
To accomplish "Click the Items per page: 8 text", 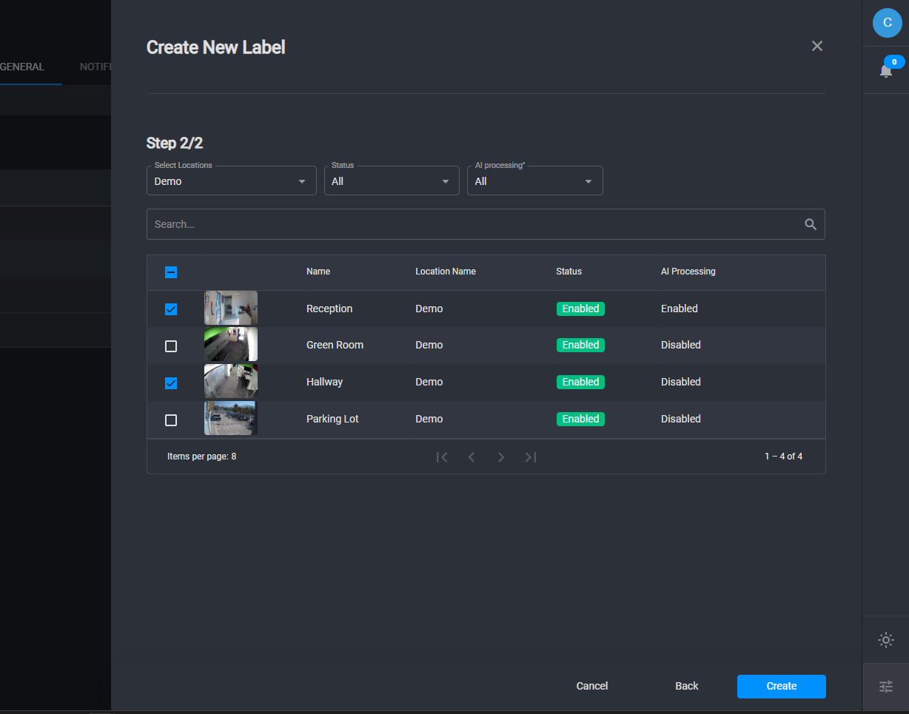I will pyautogui.click(x=202, y=457).
